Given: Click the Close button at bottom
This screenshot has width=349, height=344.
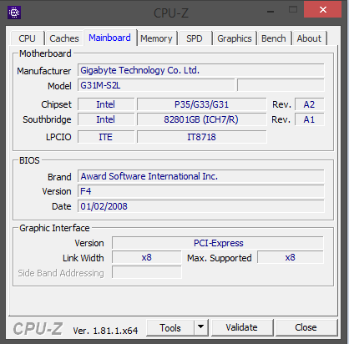Looking at the screenshot, I should (306, 327).
